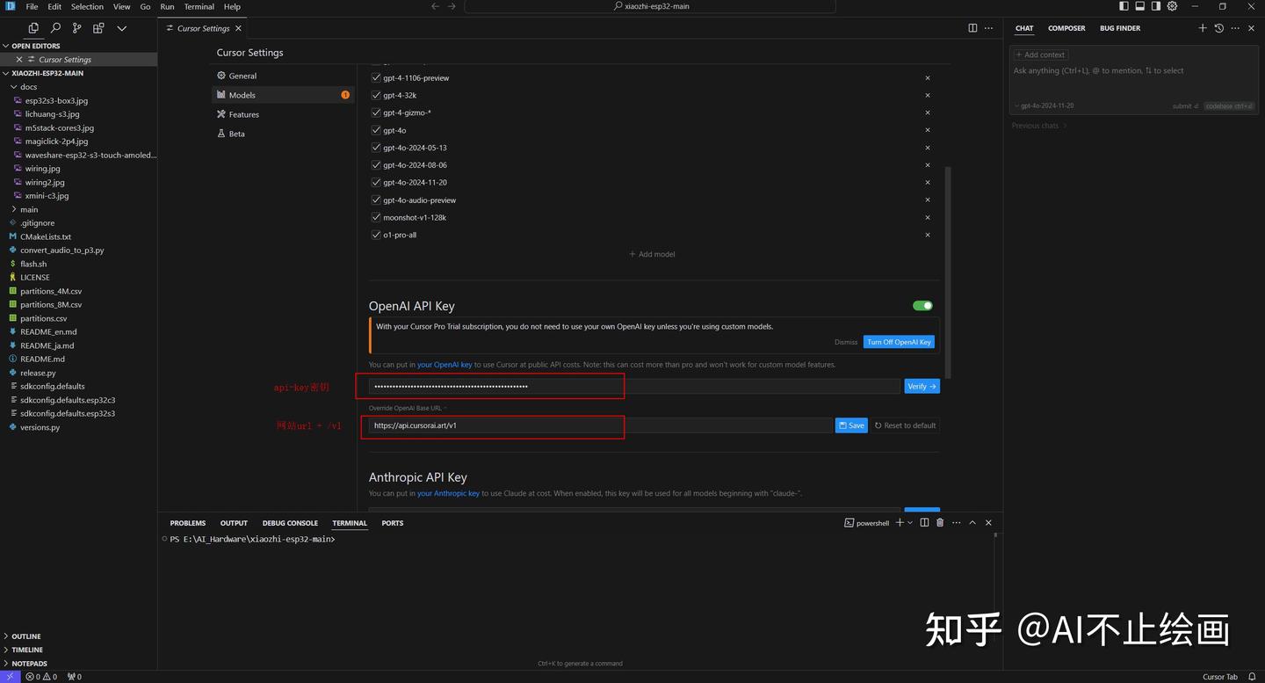Split the terminal panel
This screenshot has height=683, width=1265.
(x=923, y=522)
